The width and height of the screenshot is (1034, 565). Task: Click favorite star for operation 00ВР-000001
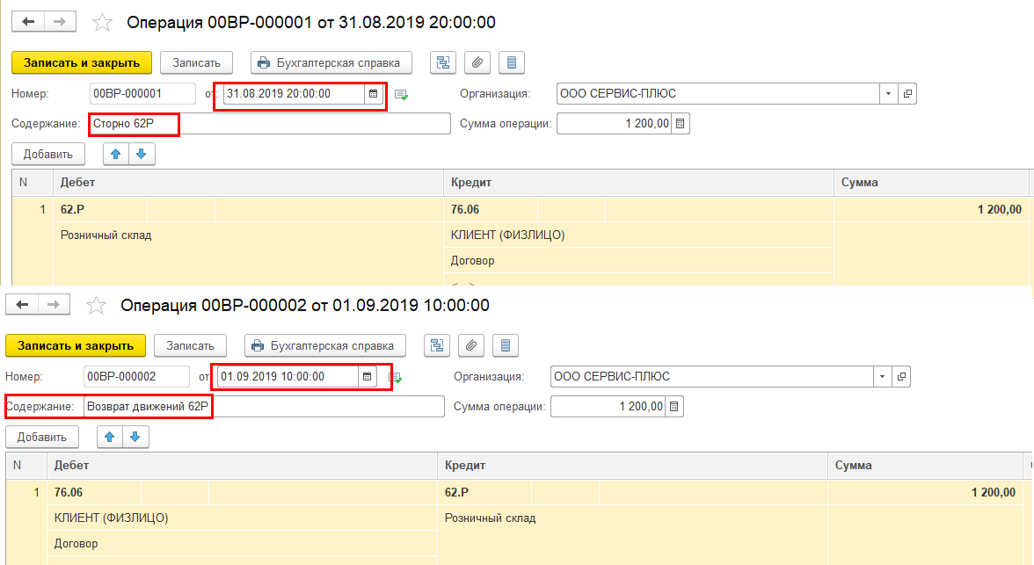coord(102,23)
